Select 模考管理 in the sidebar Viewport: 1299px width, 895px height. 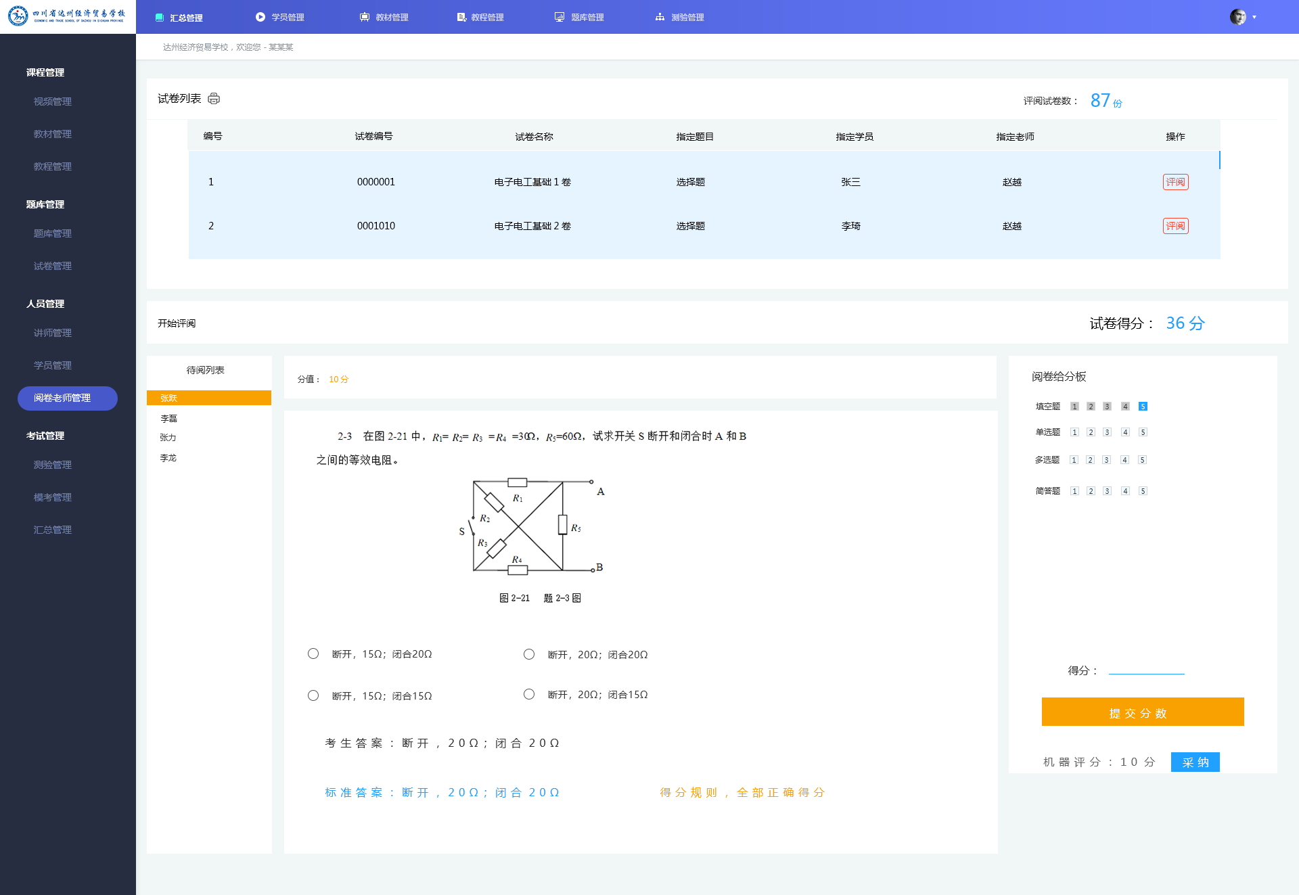pos(53,497)
